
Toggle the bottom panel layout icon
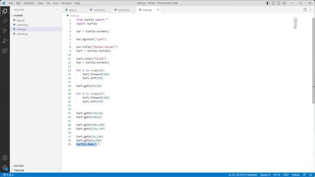274,3
